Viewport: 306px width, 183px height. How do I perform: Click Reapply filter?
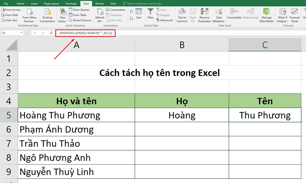[163, 15]
